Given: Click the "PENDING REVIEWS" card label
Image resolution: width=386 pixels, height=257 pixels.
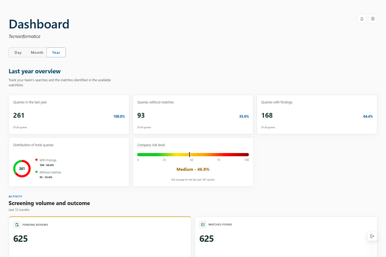Looking at the screenshot, I should tap(35, 225).
